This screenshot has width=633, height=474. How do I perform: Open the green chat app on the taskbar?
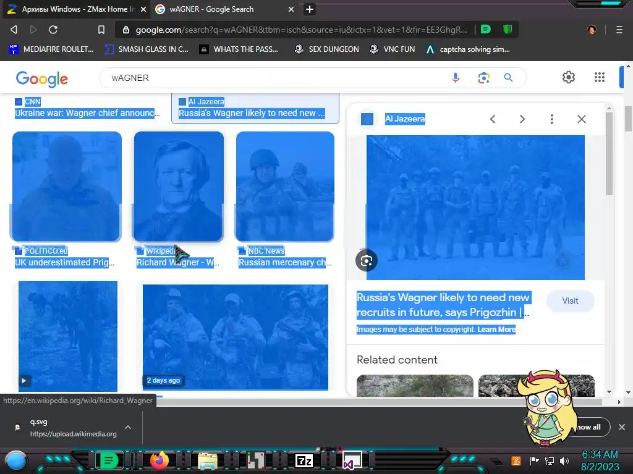click(109, 460)
